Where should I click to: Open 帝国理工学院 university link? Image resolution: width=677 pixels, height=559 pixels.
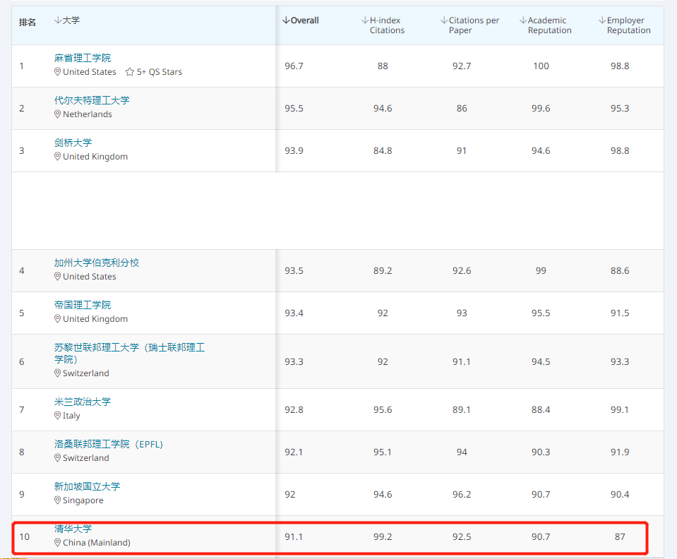[83, 305]
